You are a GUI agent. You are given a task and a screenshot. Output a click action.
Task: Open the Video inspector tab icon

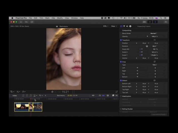pos(121,26)
